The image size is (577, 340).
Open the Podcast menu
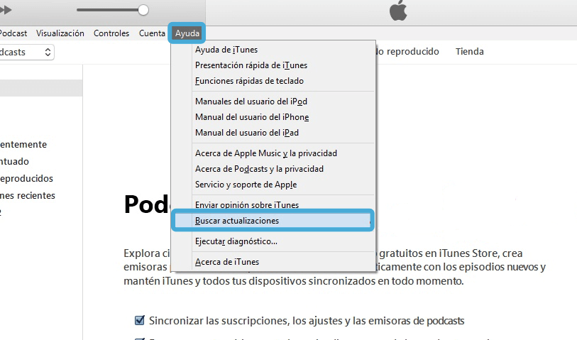13,33
